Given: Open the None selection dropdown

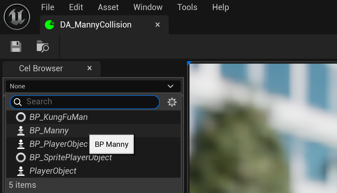Looking at the screenshot, I should point(92,86).
